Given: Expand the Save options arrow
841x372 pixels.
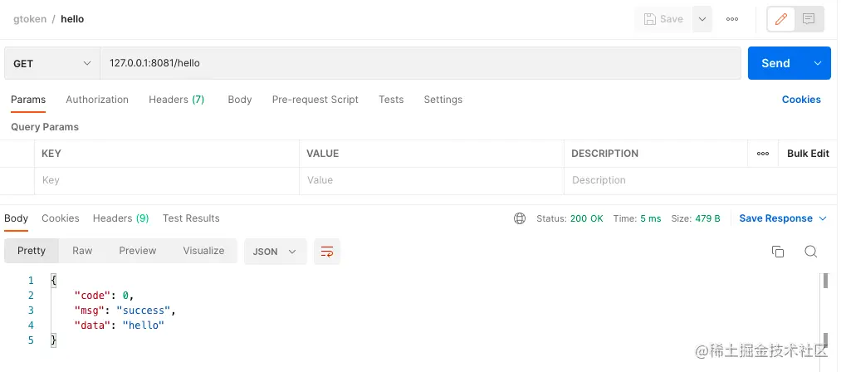Looking at the screenshot, I should coord(702,19).
